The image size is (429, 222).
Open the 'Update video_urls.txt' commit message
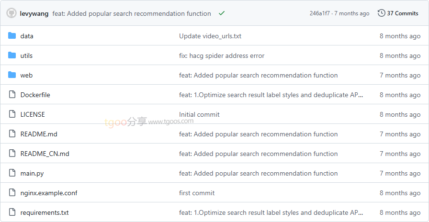point(210,36)
